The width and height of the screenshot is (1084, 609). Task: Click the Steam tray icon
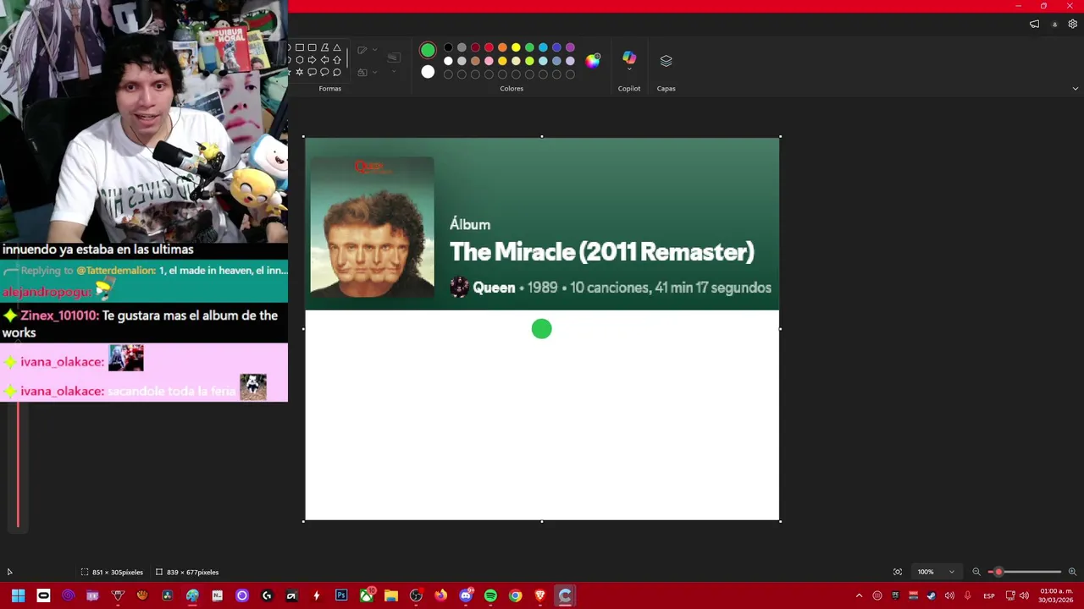(x=932, y=595)
